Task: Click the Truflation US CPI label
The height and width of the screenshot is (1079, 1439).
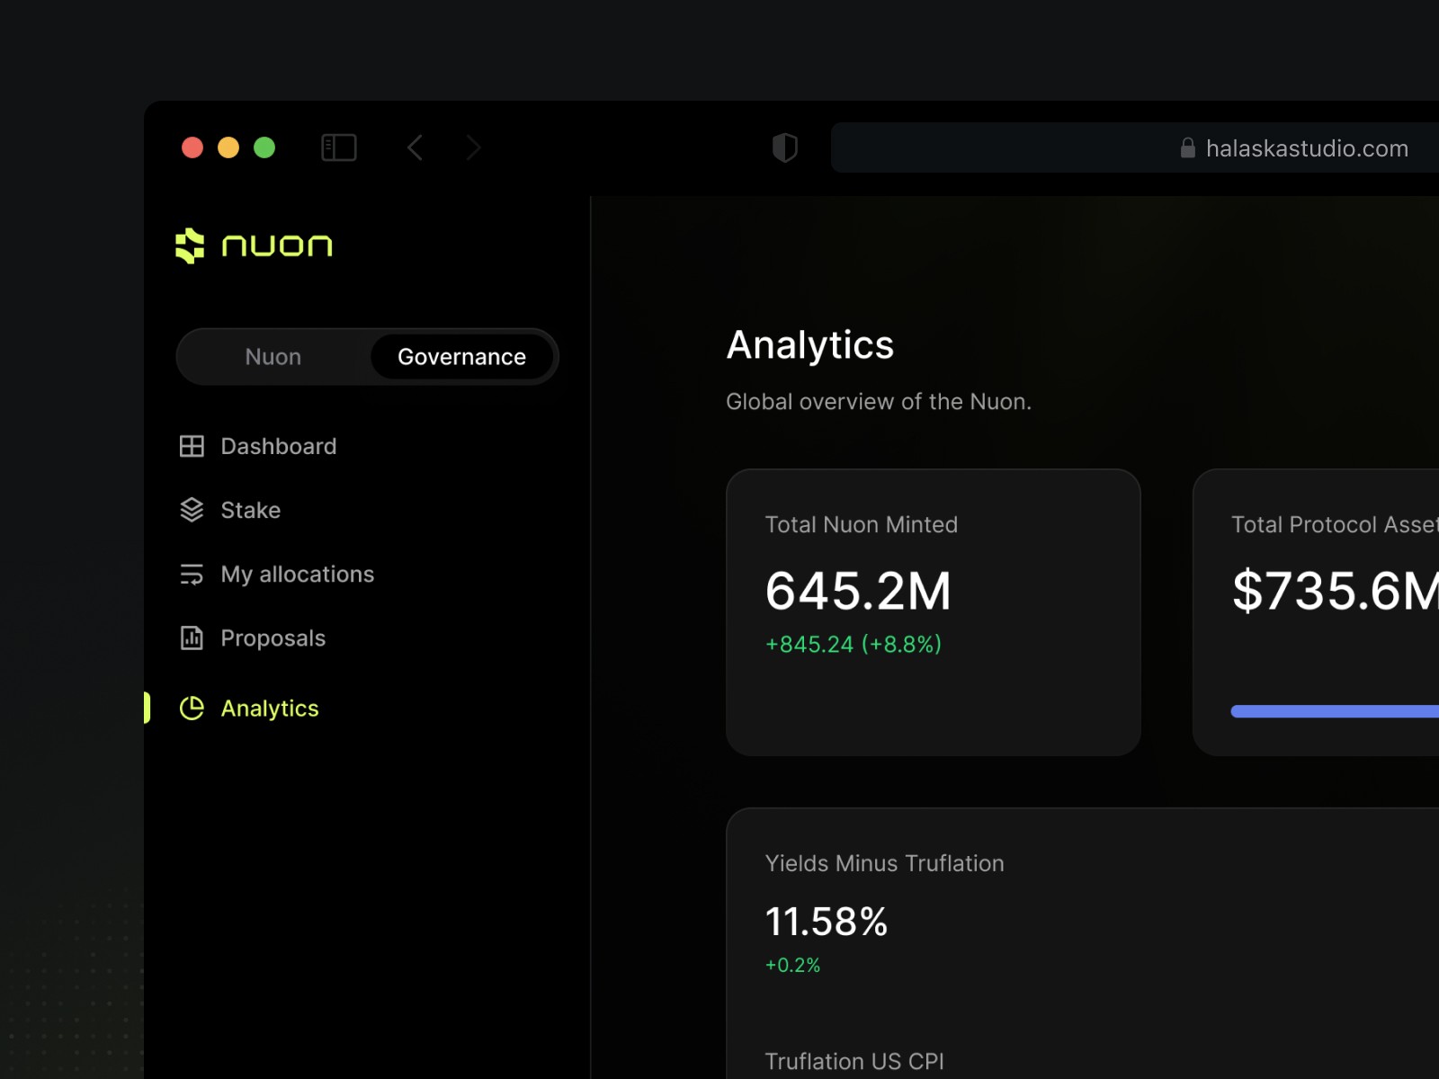Action: [x=854, y=1061]
